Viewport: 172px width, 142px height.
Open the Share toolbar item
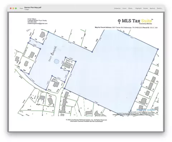130,8
